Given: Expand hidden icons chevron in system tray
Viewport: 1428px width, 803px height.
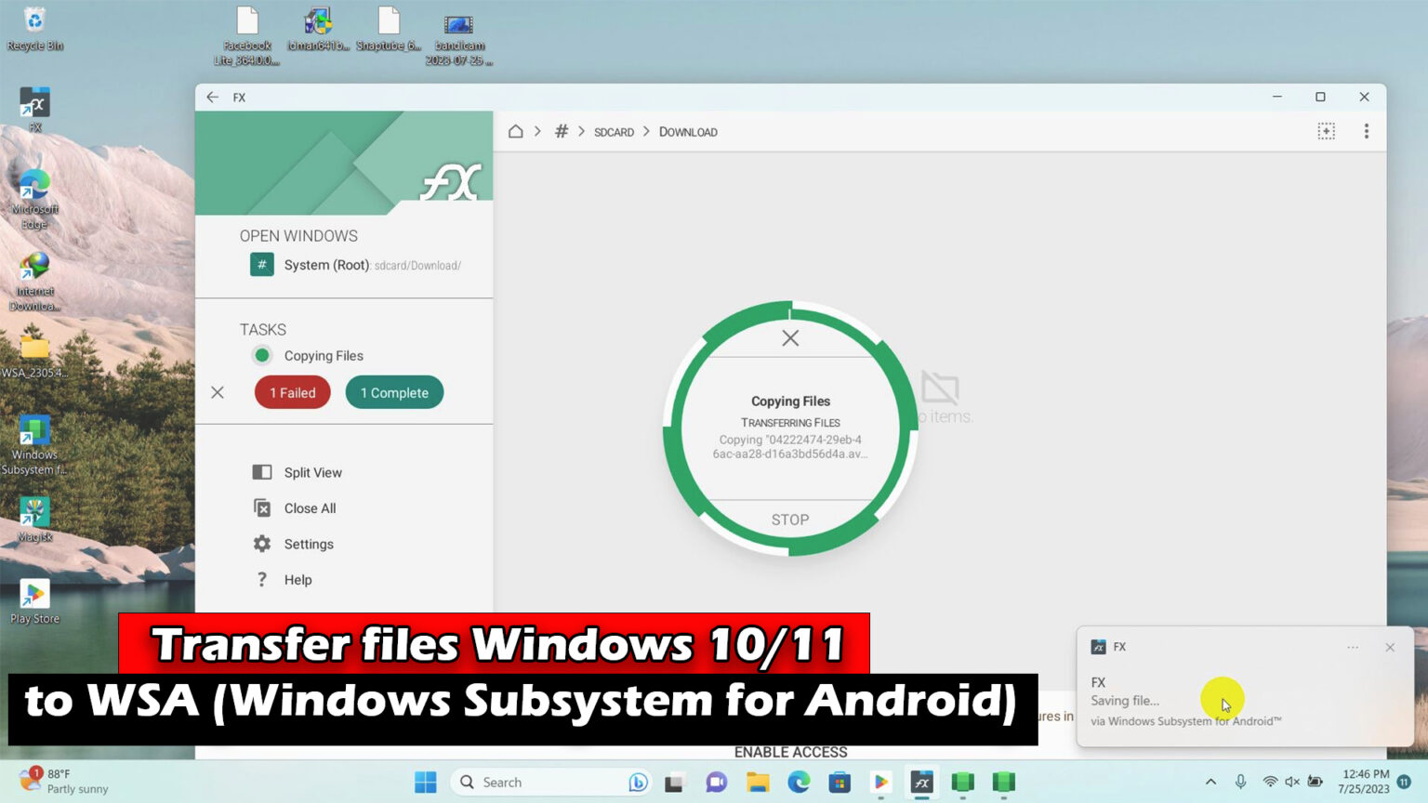Looking at the screenshot, I should pyautogui.click(x=1211, y=782).
